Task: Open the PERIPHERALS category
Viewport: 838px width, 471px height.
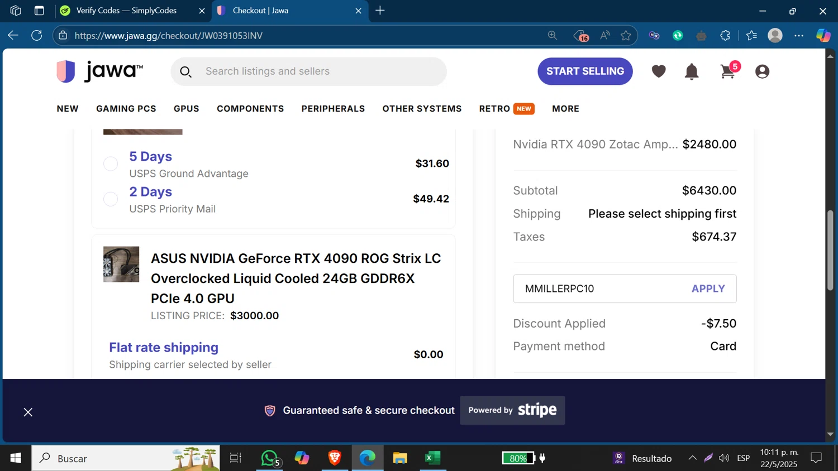Action: tap(333, 109)
